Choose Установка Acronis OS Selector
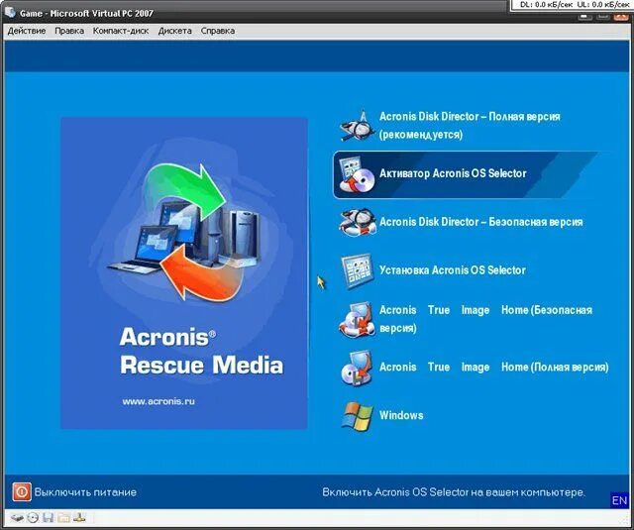This screenshot has height=530, width=634. tap(453, 270)
